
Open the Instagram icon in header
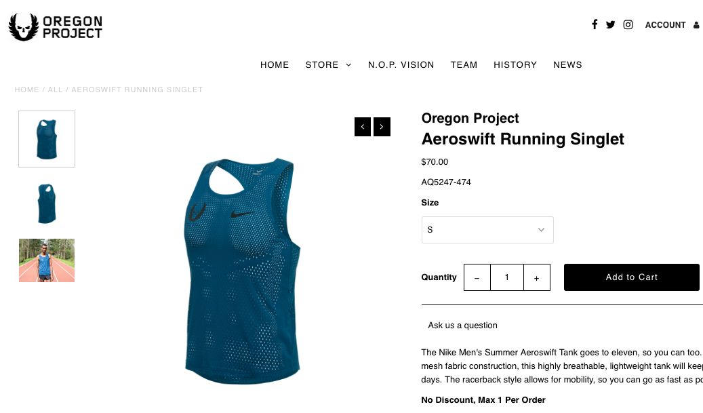point(628,24)
